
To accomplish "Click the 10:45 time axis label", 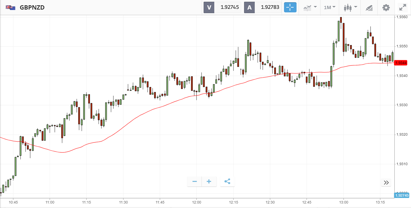I will pos(13,202).
